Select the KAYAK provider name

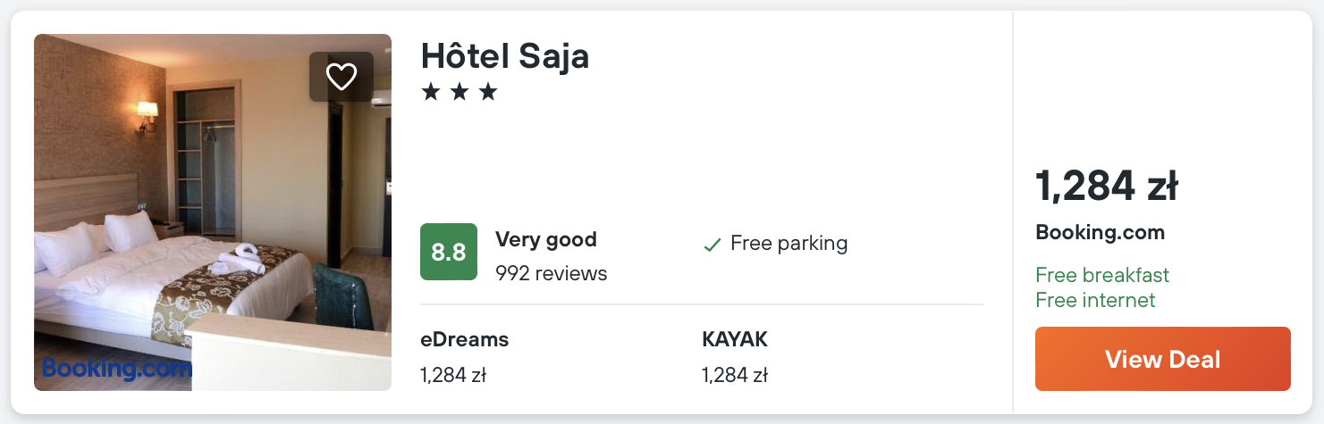click(735, 339)
